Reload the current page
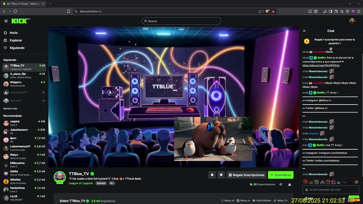This screenshot has height=204, width=363. (x=15, y=11)
